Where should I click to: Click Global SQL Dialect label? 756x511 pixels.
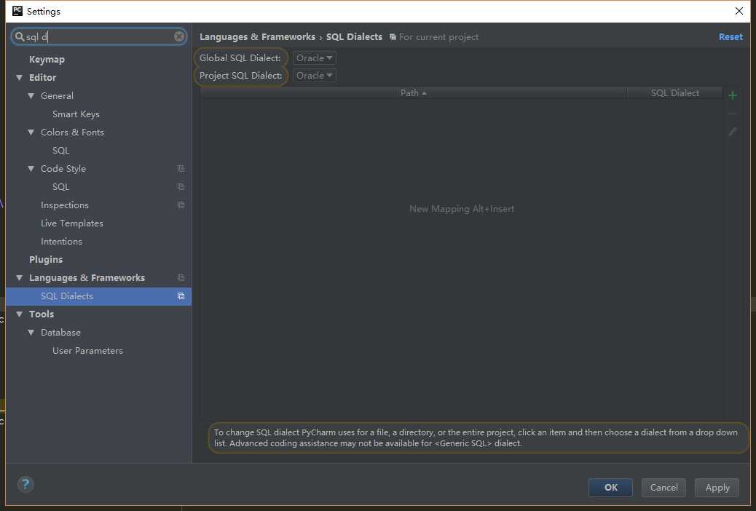[240, 58]
